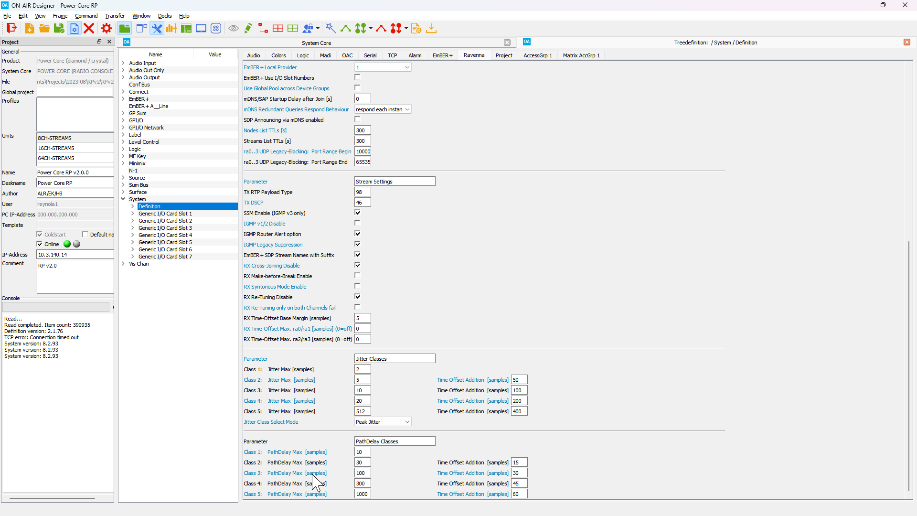
Task: Click the red gear settings icon
Action: 107,28
